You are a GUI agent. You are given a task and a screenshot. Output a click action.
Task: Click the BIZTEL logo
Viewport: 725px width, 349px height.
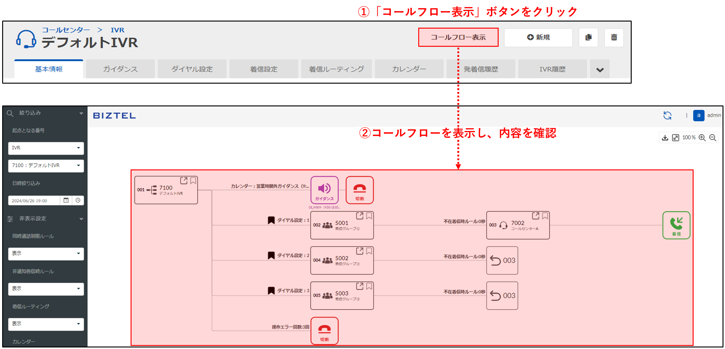[x=114, y=116]
